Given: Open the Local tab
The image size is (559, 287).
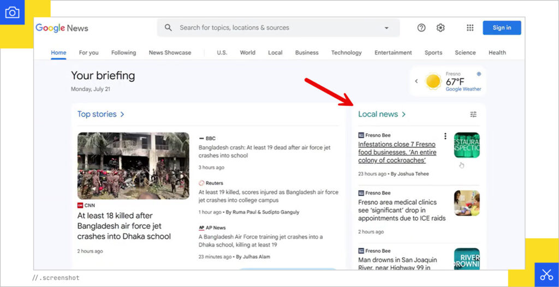Looking at the screenshot, I should [275, 53].
